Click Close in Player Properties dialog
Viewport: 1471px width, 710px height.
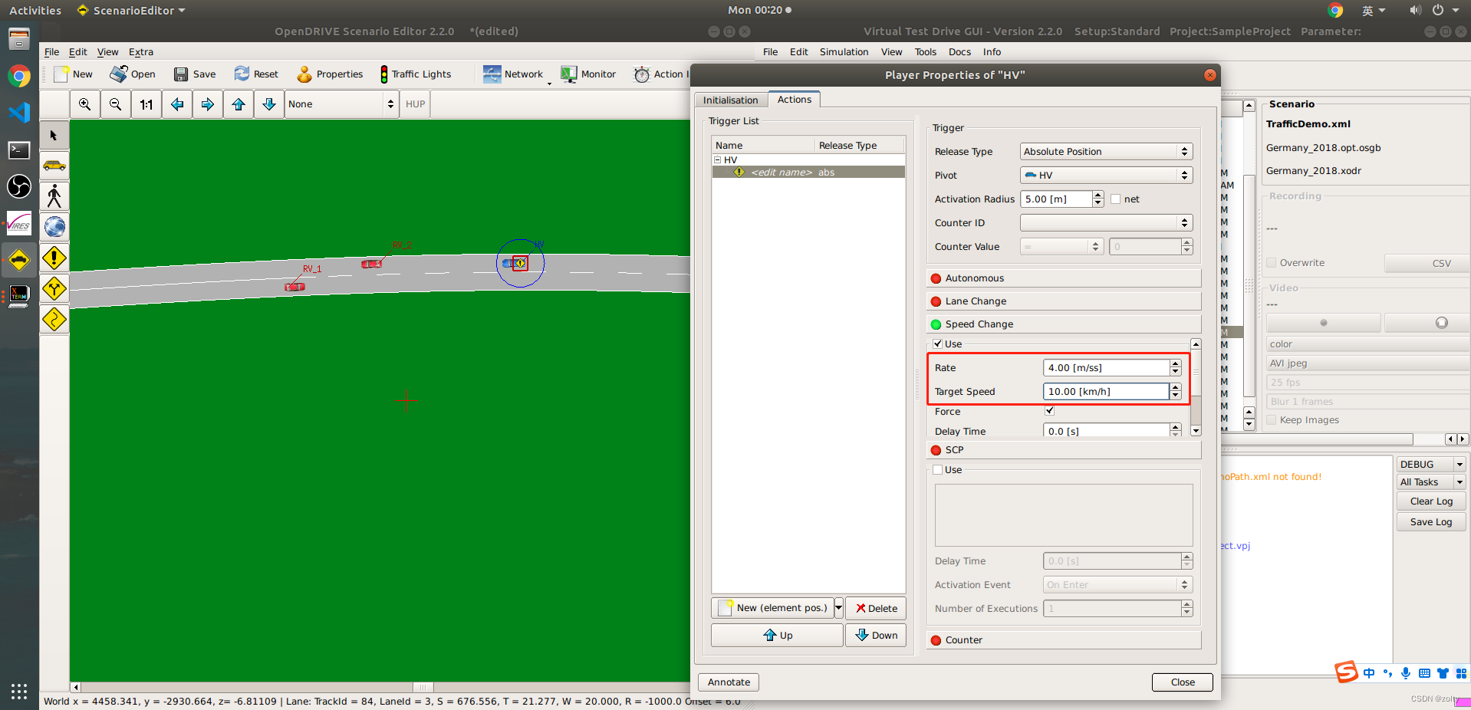point(1182,682)
